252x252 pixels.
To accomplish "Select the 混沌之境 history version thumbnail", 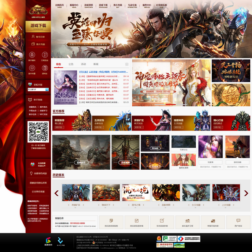I will point(136,193).
